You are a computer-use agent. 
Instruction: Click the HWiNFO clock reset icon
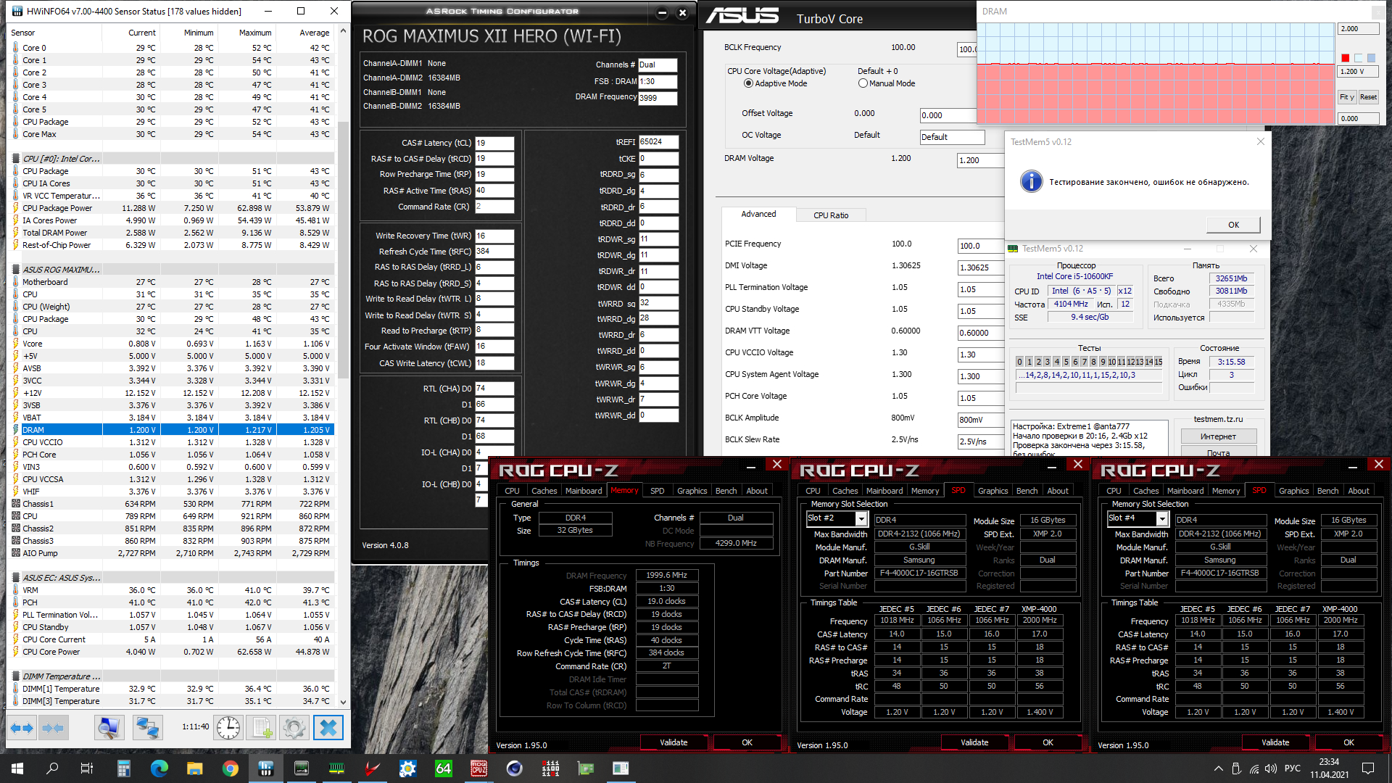point(228,727)
